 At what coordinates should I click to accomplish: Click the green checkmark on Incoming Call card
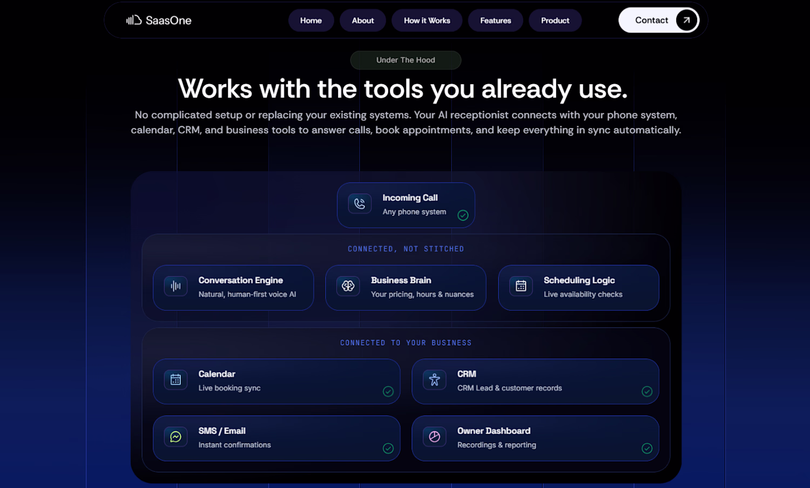463,215
